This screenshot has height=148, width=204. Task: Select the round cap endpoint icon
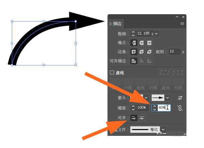coord(142,43)
